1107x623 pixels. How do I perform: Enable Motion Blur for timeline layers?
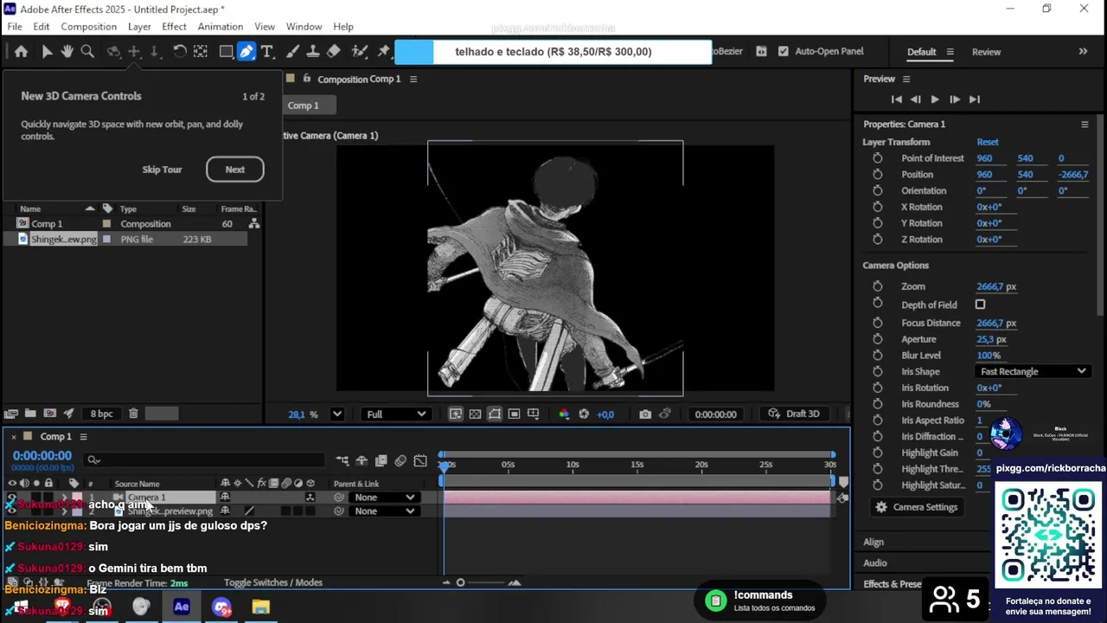(400, 460)
